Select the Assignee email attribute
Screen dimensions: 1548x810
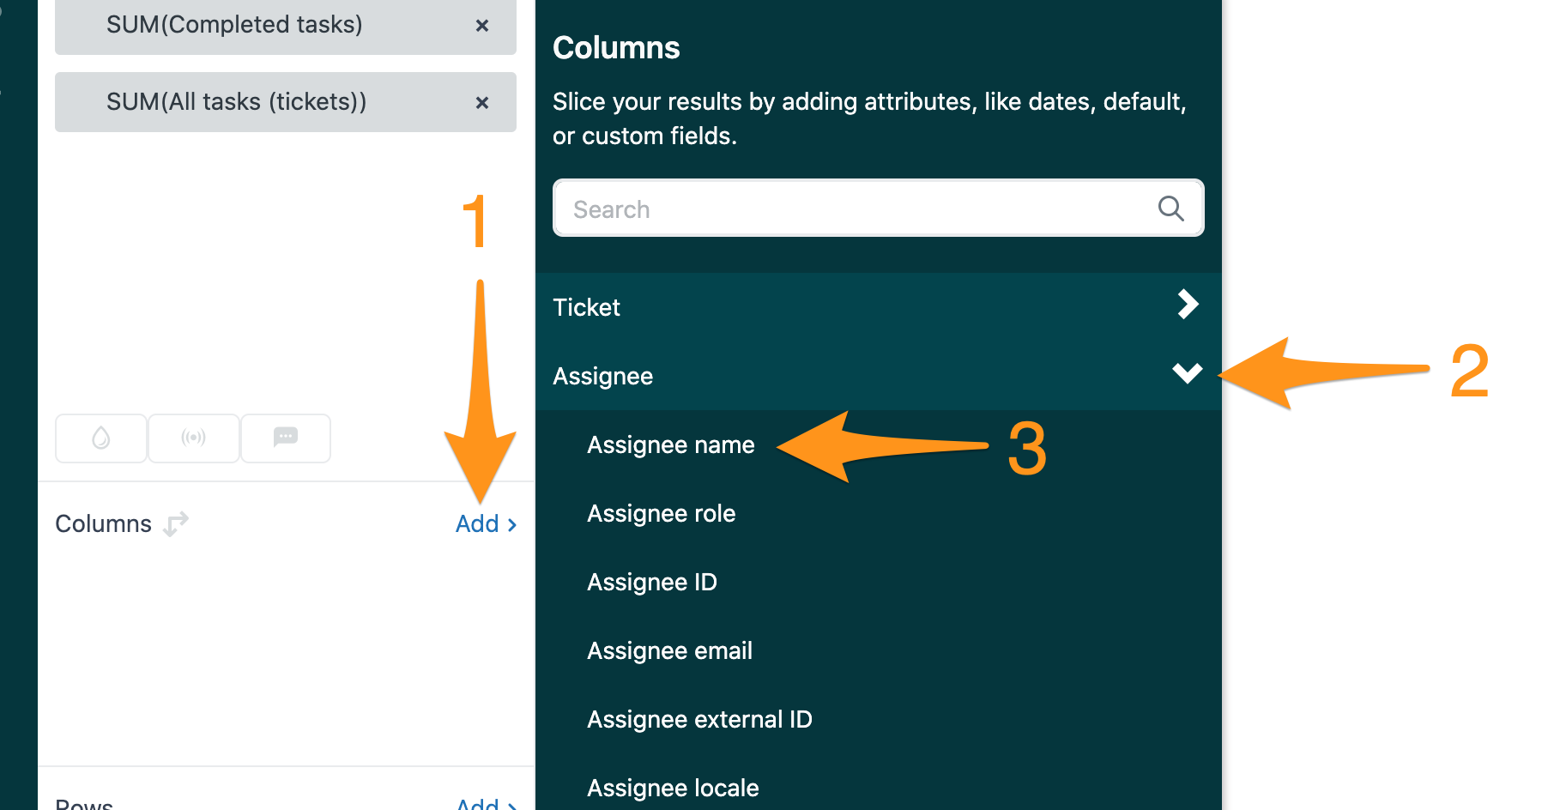click(x=670, y=650)
